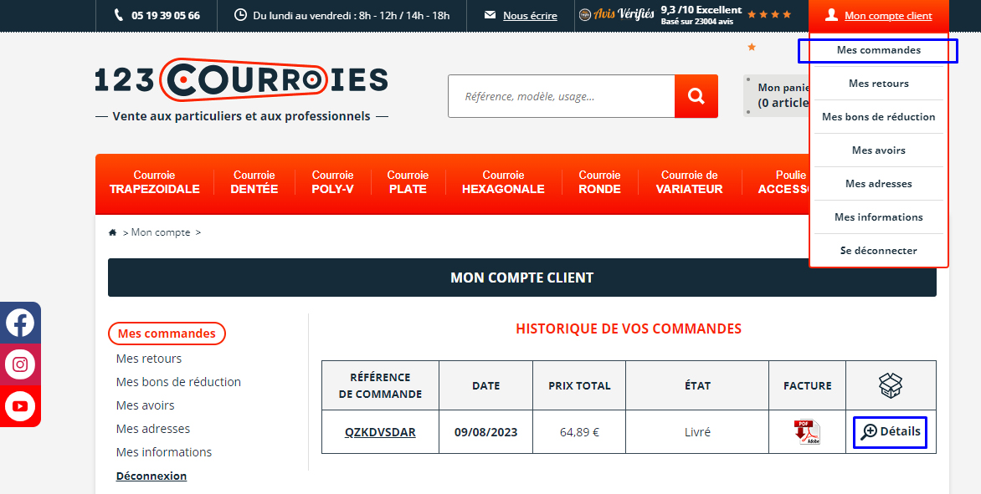Image resolution: width=981 pixels, height=494 pixels.
Task: Open order reference QZKDVSDAR link
Action: coord(380,432)
